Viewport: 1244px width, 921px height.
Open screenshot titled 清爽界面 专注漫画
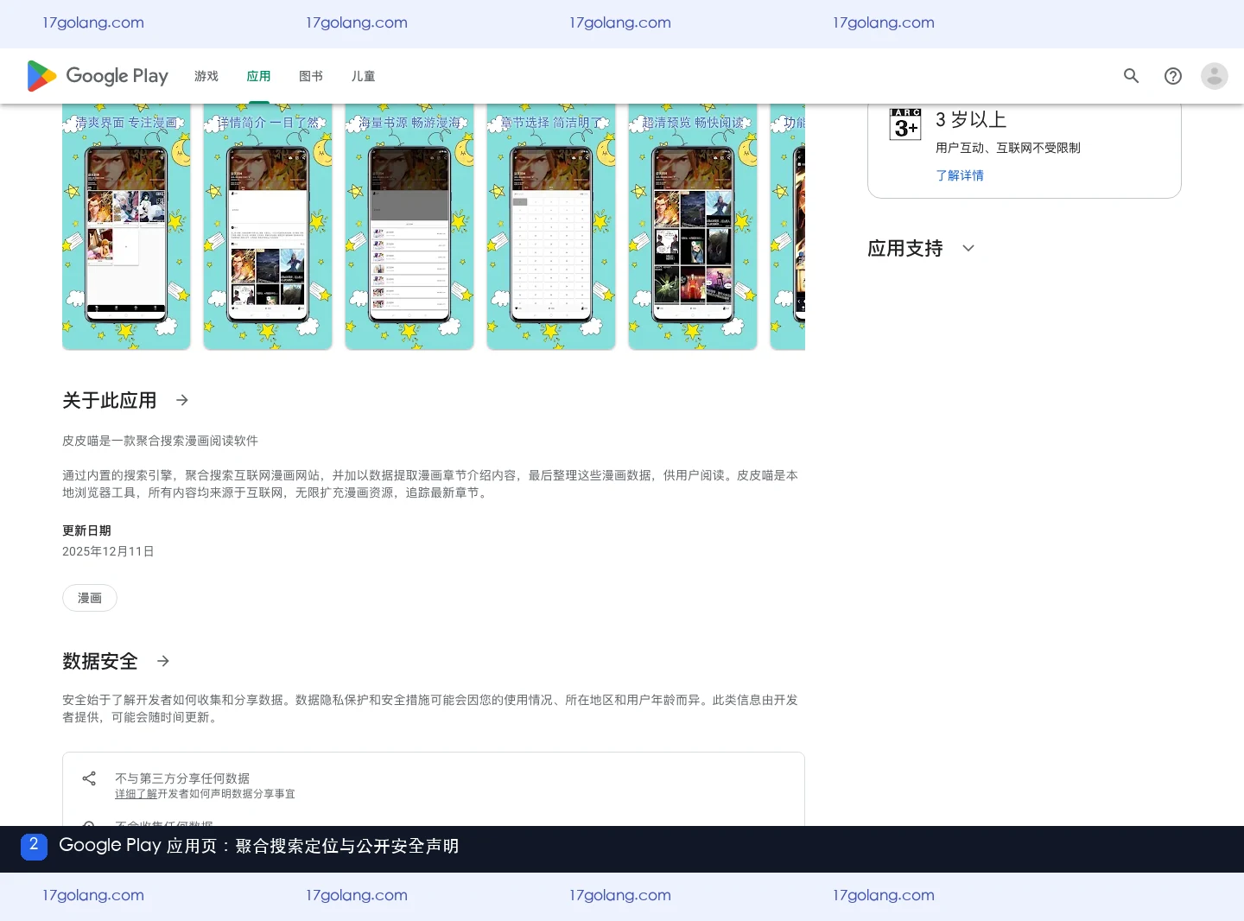[x=126, y=227]
